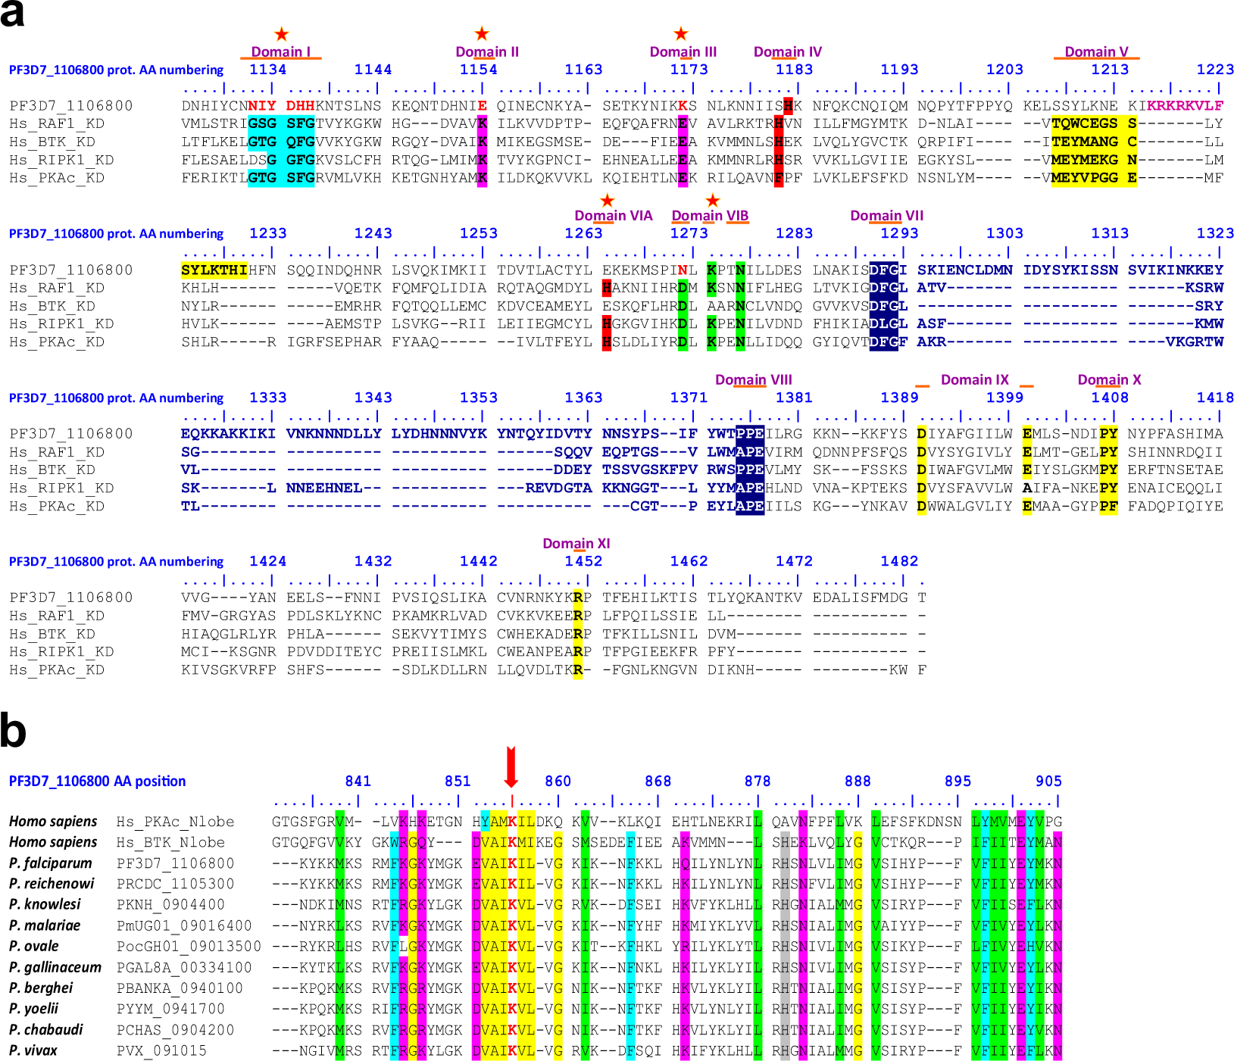Select the Domain V label
This screenshot has height=1061, width=1234.
[x=1096, y=51]
